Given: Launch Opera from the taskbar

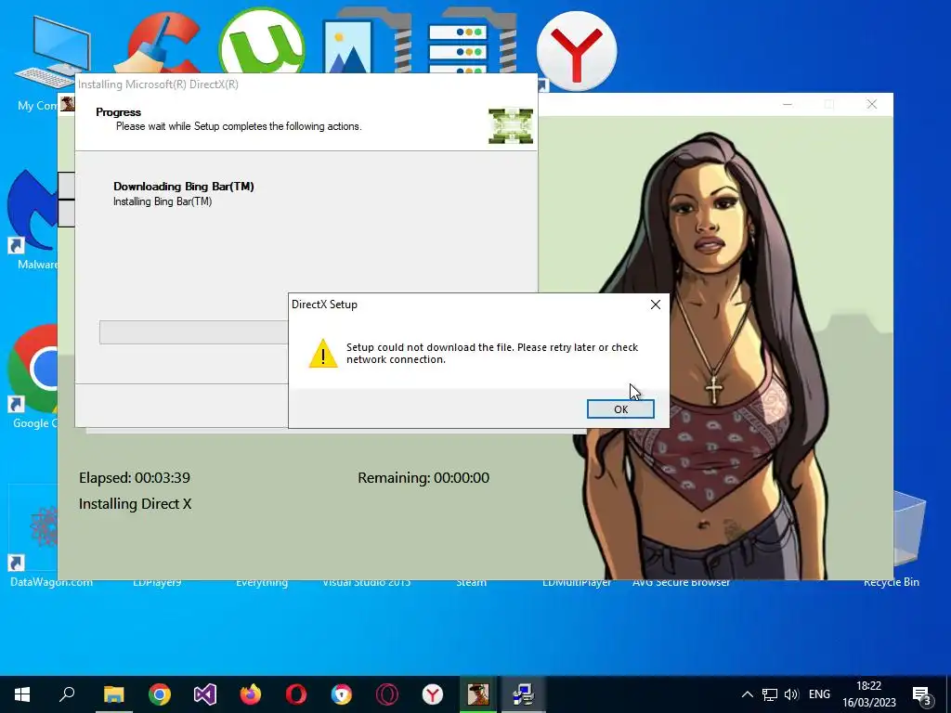Looking at the screenshot, I should [x=296, y=694].
